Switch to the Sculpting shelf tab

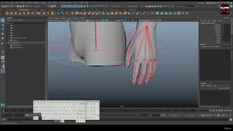pyautogui.click(x=34, y=10)
